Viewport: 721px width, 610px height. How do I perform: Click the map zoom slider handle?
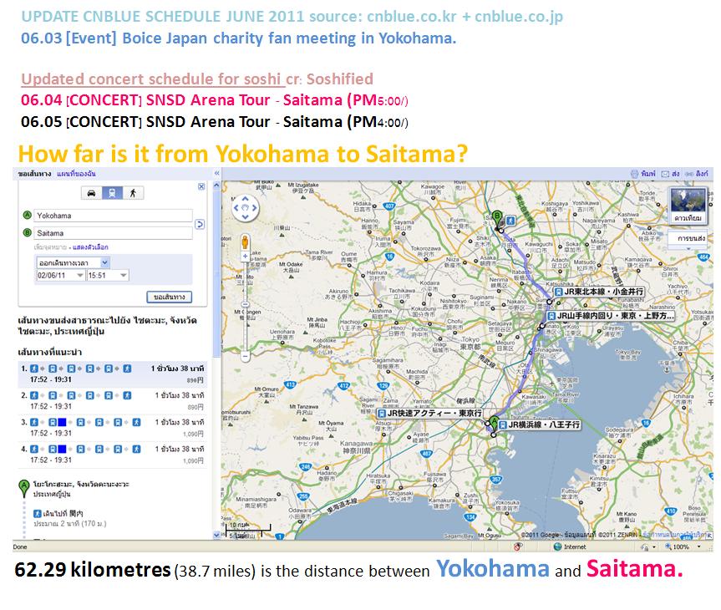tap(246, 304)
